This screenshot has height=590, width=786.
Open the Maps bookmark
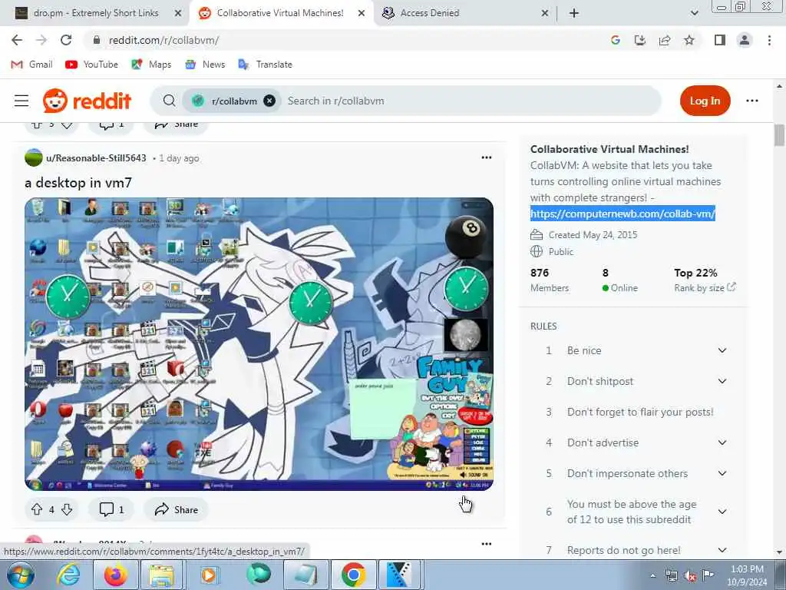coord(151,65)
